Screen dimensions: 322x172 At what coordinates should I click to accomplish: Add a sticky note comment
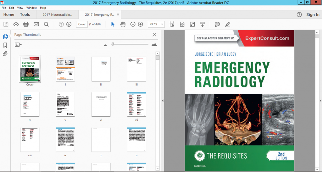(x=217, y=24)
